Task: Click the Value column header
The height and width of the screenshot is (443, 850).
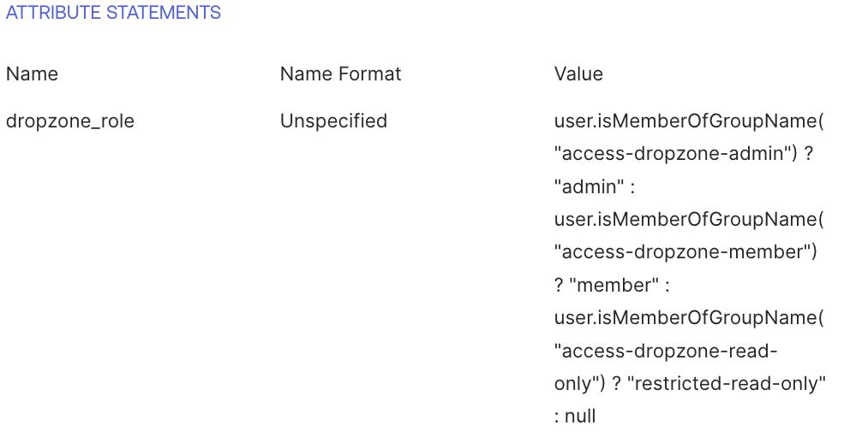Action: (578, 74)
